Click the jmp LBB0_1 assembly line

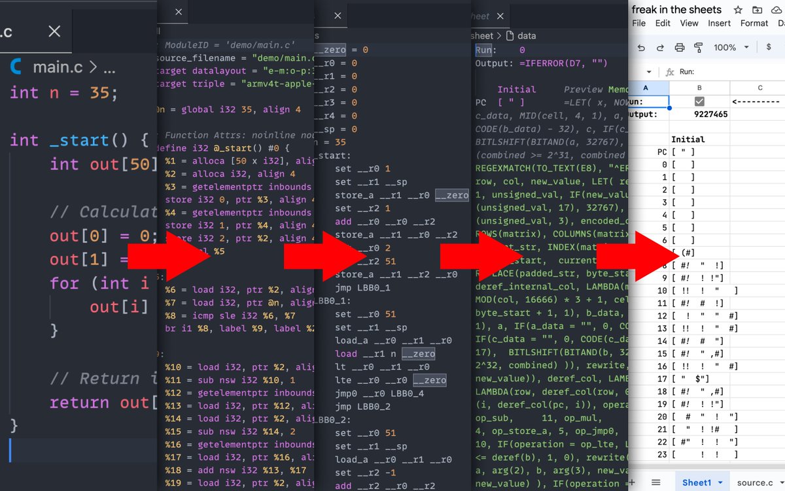pos(362,288)
